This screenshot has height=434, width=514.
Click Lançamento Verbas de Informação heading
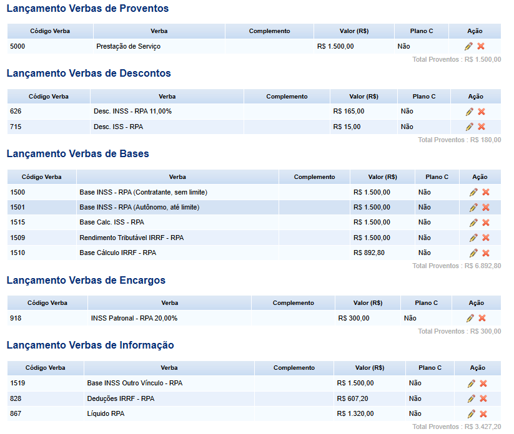[90, 345]
